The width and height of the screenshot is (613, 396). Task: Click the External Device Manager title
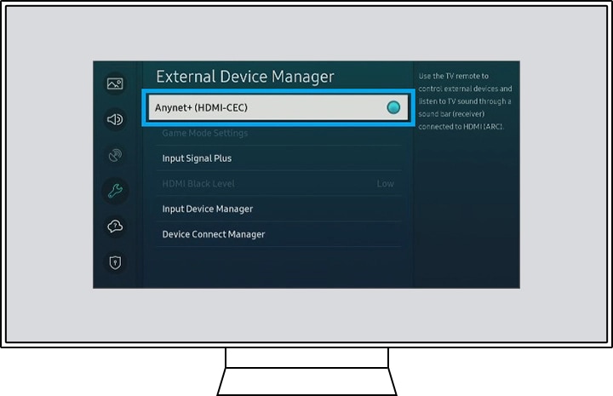pyautogui.click(x=245, y=77)
